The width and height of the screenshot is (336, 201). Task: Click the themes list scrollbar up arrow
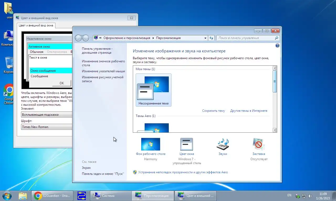[275, 68]
